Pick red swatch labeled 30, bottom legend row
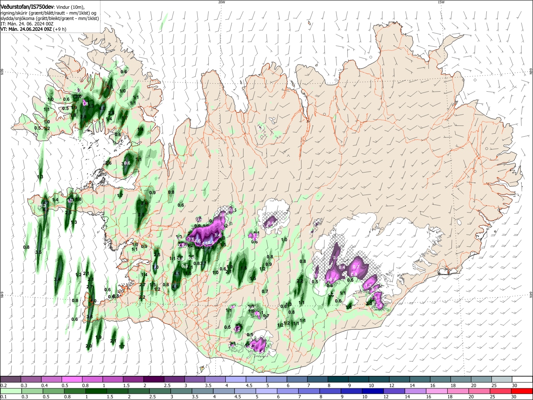This screenshot has height=400, width=533. pos(522,391)
